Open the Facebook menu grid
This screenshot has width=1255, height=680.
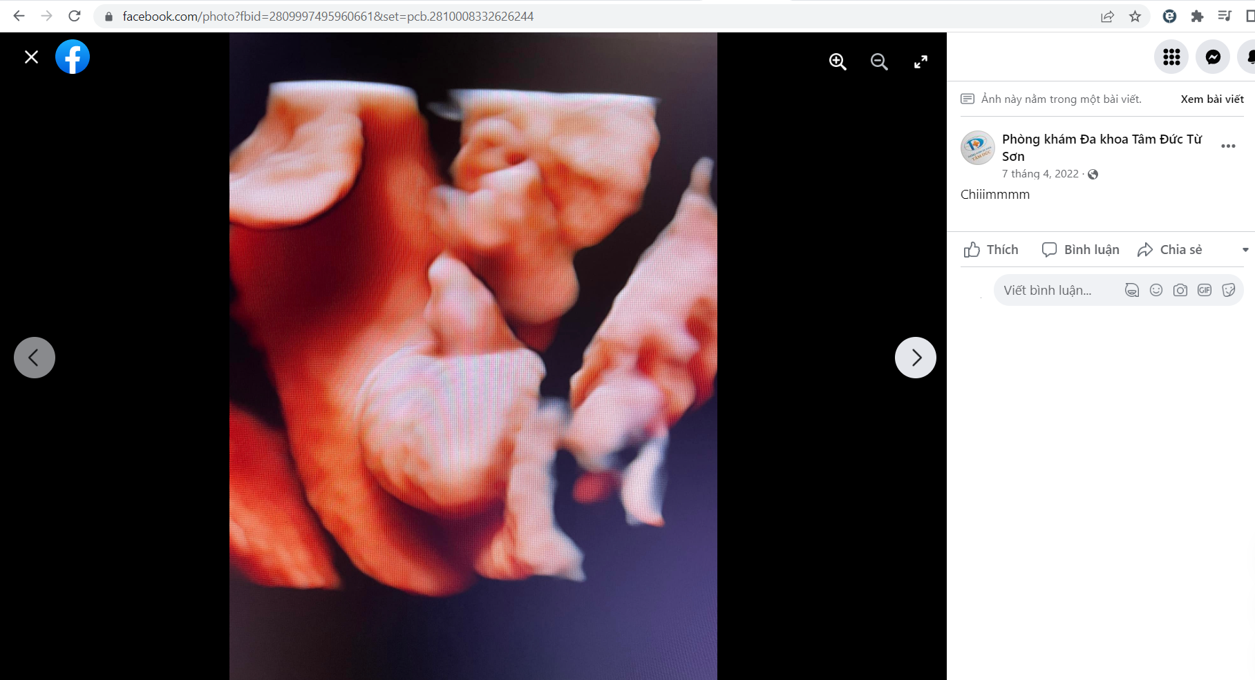pos(1171,57)
